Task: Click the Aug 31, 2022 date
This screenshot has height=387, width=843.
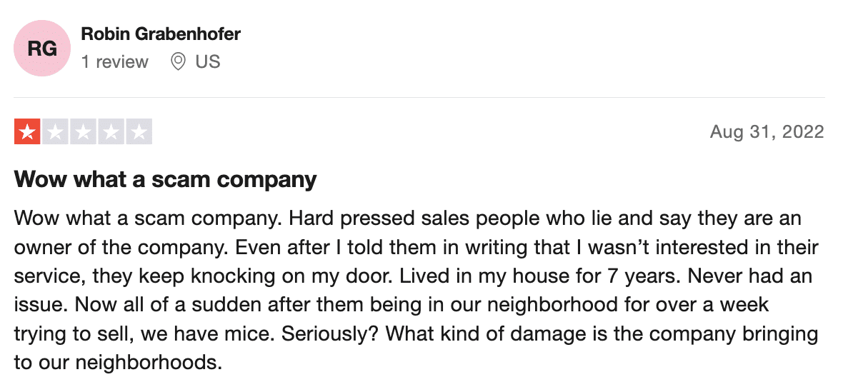Action: pyautogui.click(x=767, y=131)
